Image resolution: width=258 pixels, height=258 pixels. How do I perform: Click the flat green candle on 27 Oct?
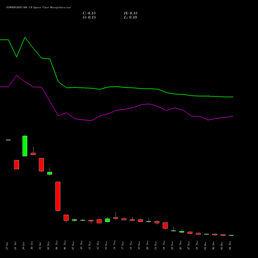(8, 140)
